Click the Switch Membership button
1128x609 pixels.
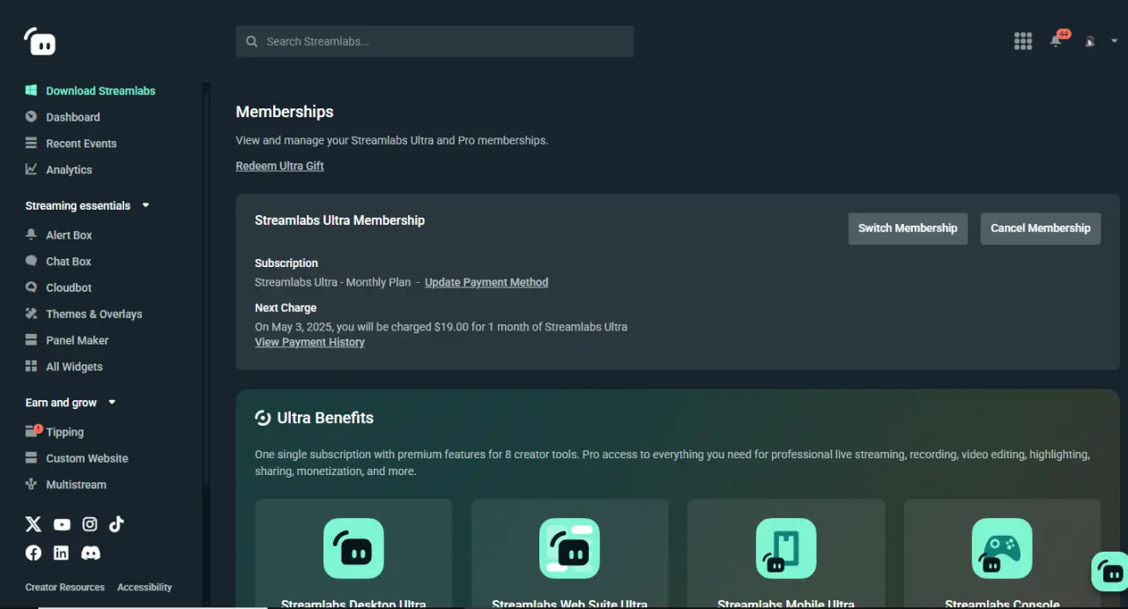908,228
